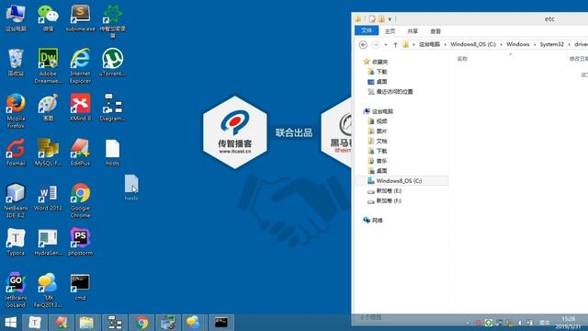
Task: Click the Windows breadcrumb in the address bar
Action: point(517,44)
